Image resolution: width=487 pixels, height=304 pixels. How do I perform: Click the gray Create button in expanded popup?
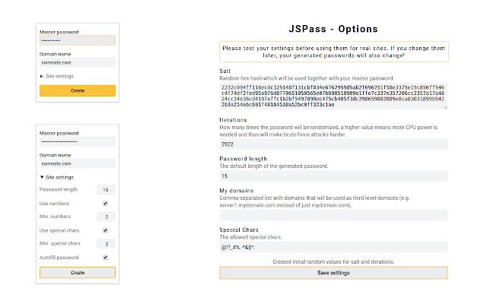(78, 273)
